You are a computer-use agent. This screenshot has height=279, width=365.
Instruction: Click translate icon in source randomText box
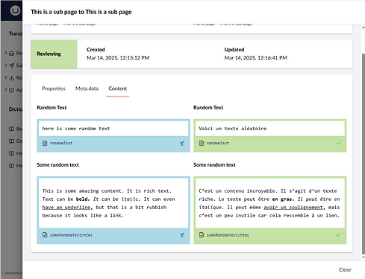point(182,143)
